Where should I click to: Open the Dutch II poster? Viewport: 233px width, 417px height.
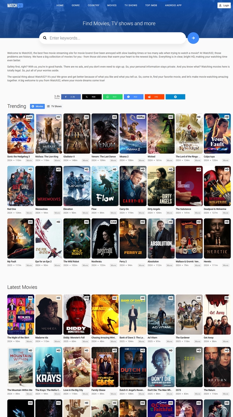click(133, 367)
